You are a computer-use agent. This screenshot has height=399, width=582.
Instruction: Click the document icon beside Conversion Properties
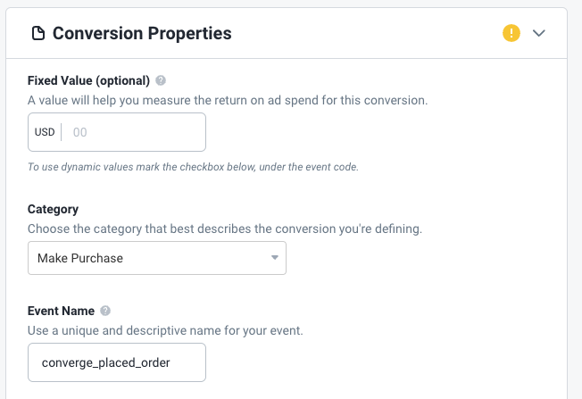tap(37, 34)
